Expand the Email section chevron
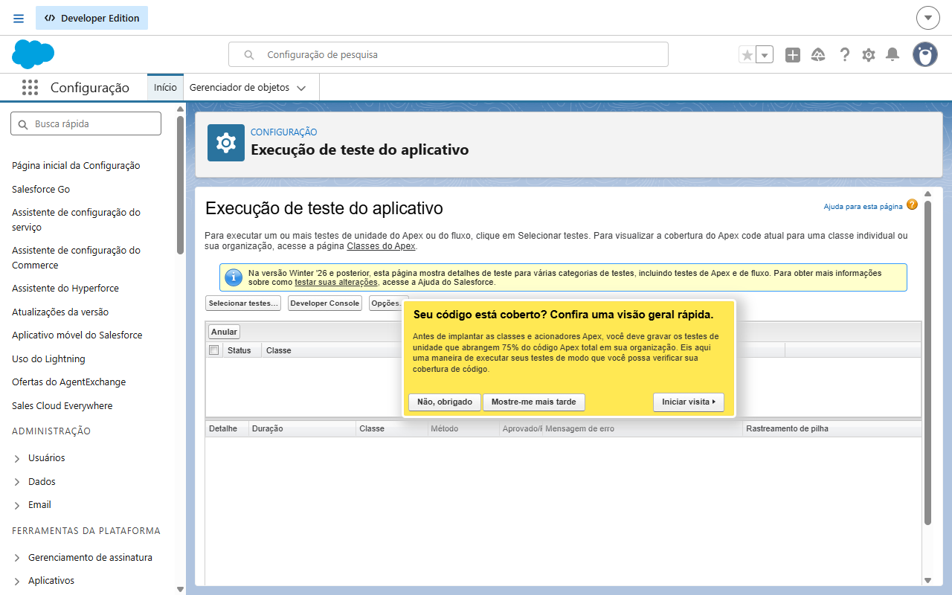Image resolution: width=952 pixels, height=595 pixels. (x=17, y=505)
